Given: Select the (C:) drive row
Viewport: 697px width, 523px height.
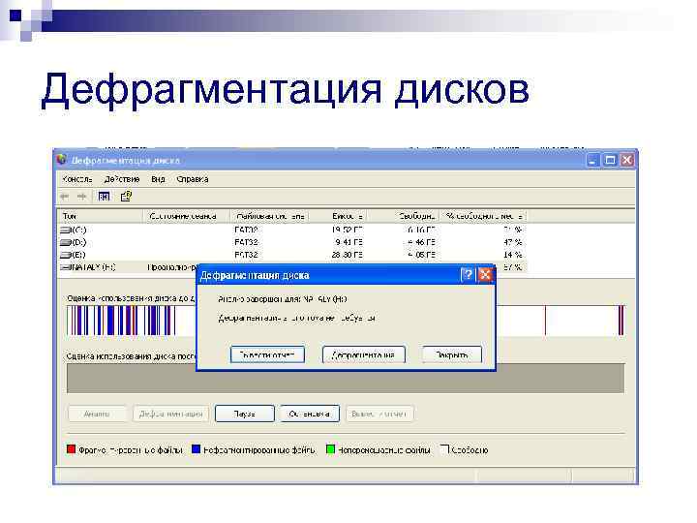Looking at the screenshot, I should click(291, 230).
